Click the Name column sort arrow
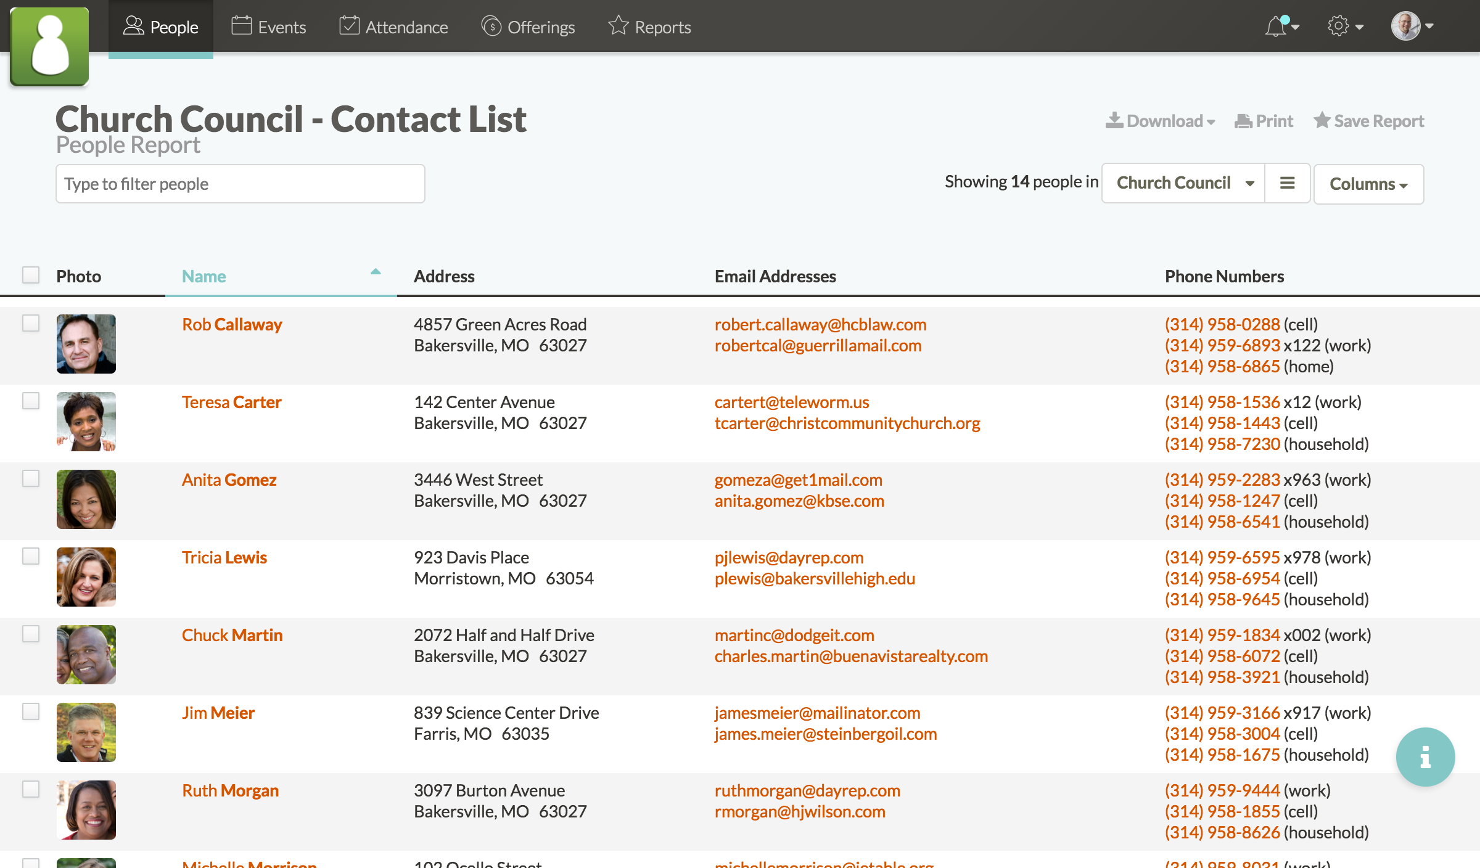The width and height of the screenshot is (1480, 868). click(376, 271)
